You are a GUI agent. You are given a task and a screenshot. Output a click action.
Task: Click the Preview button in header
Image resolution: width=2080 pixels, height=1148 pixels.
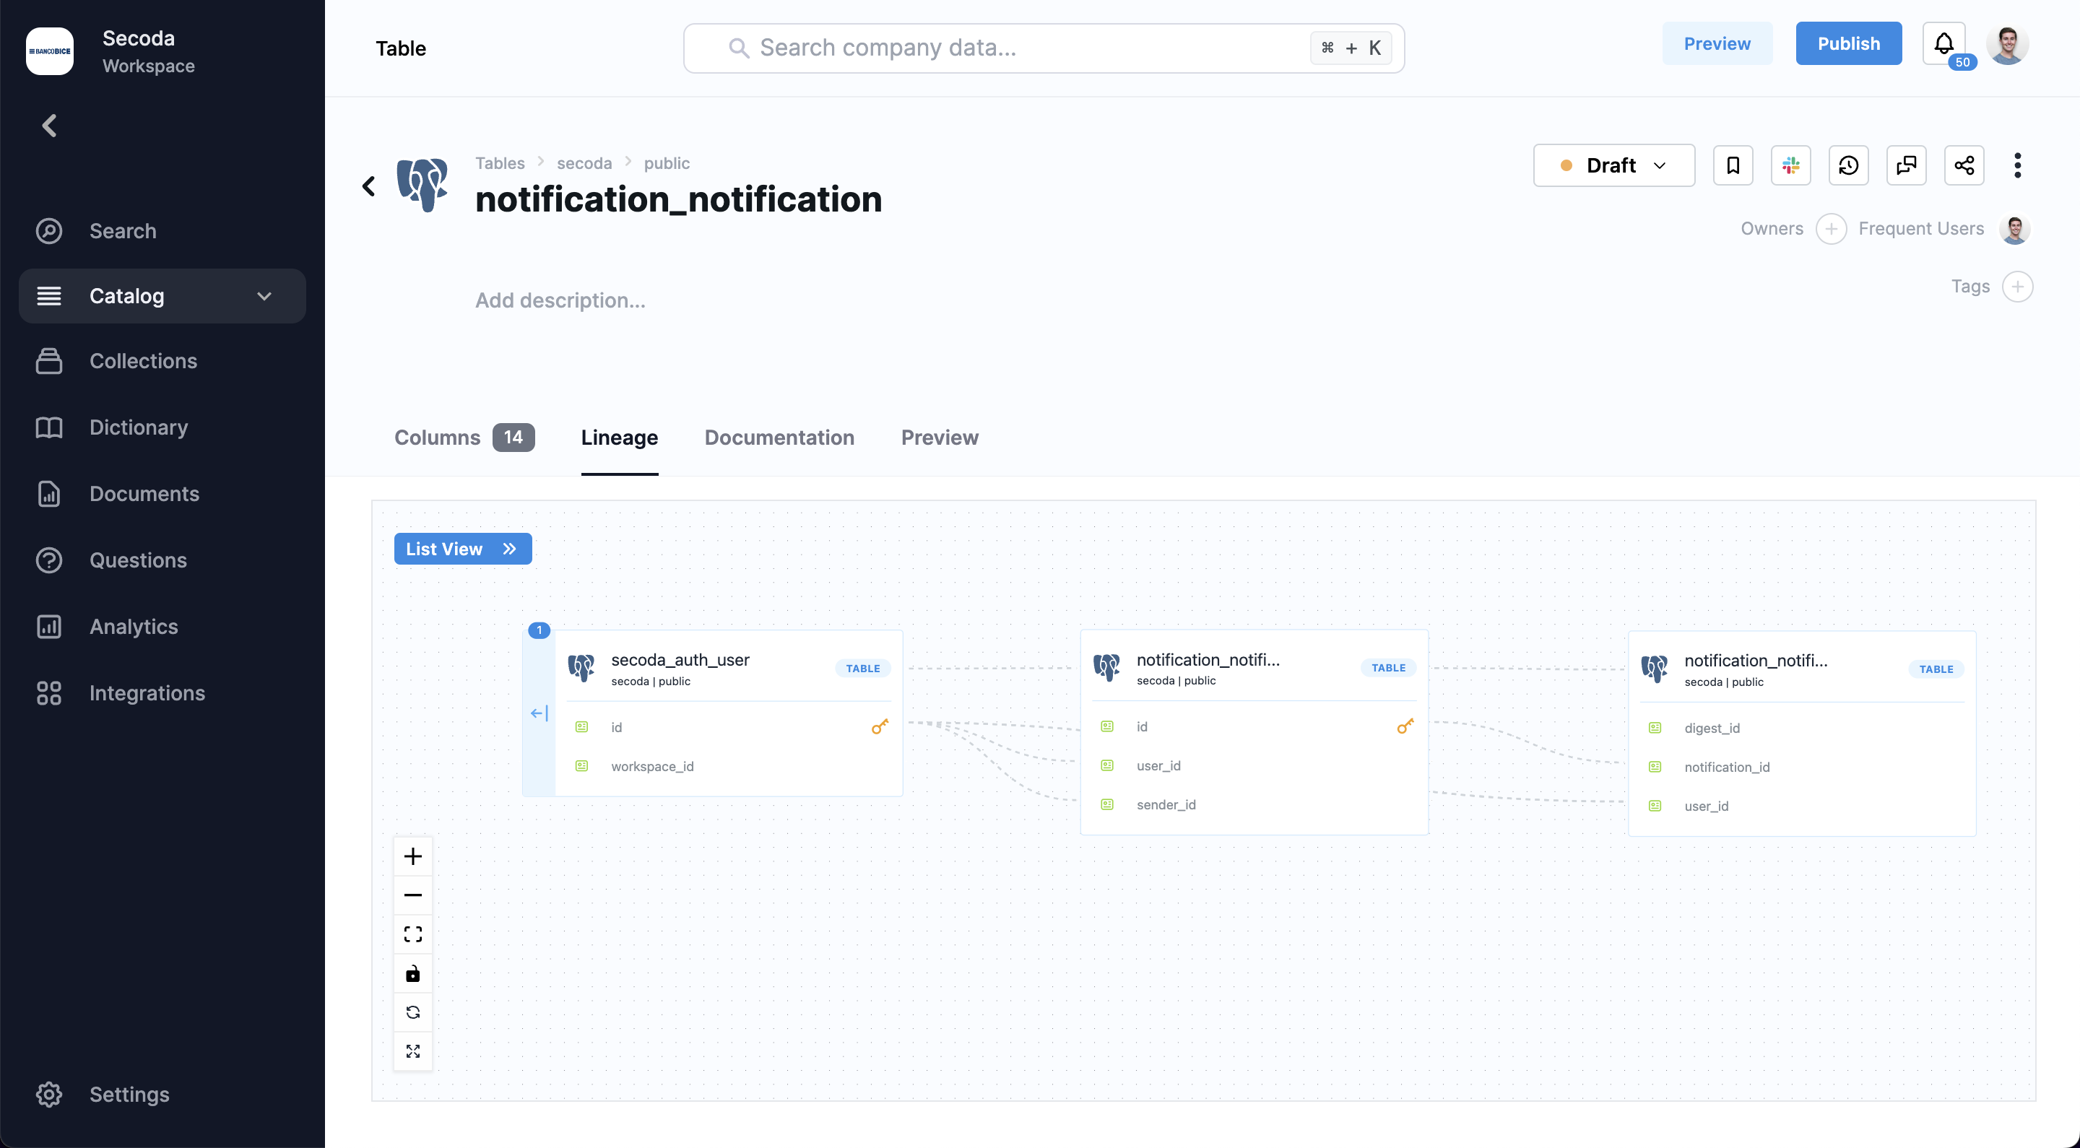[1717, 43]
